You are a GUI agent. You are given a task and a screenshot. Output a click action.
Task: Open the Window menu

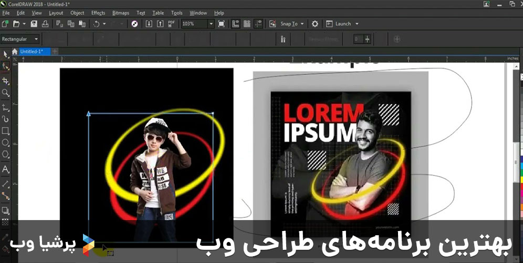click(198, 13)
